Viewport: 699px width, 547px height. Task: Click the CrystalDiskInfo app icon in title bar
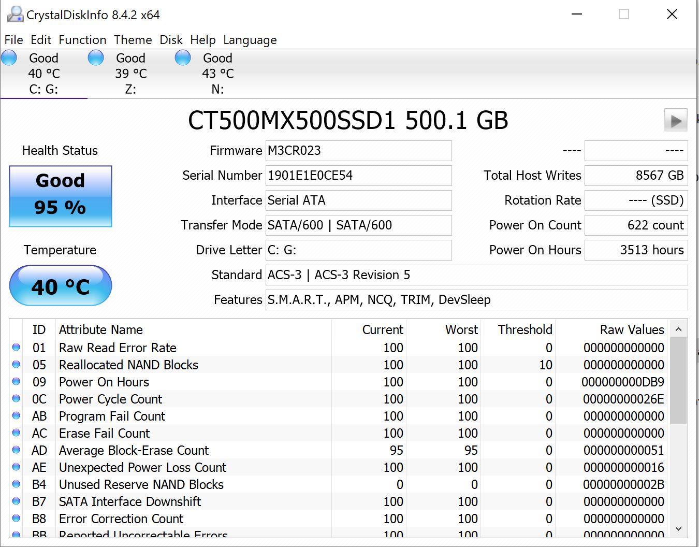click(15, 14)
